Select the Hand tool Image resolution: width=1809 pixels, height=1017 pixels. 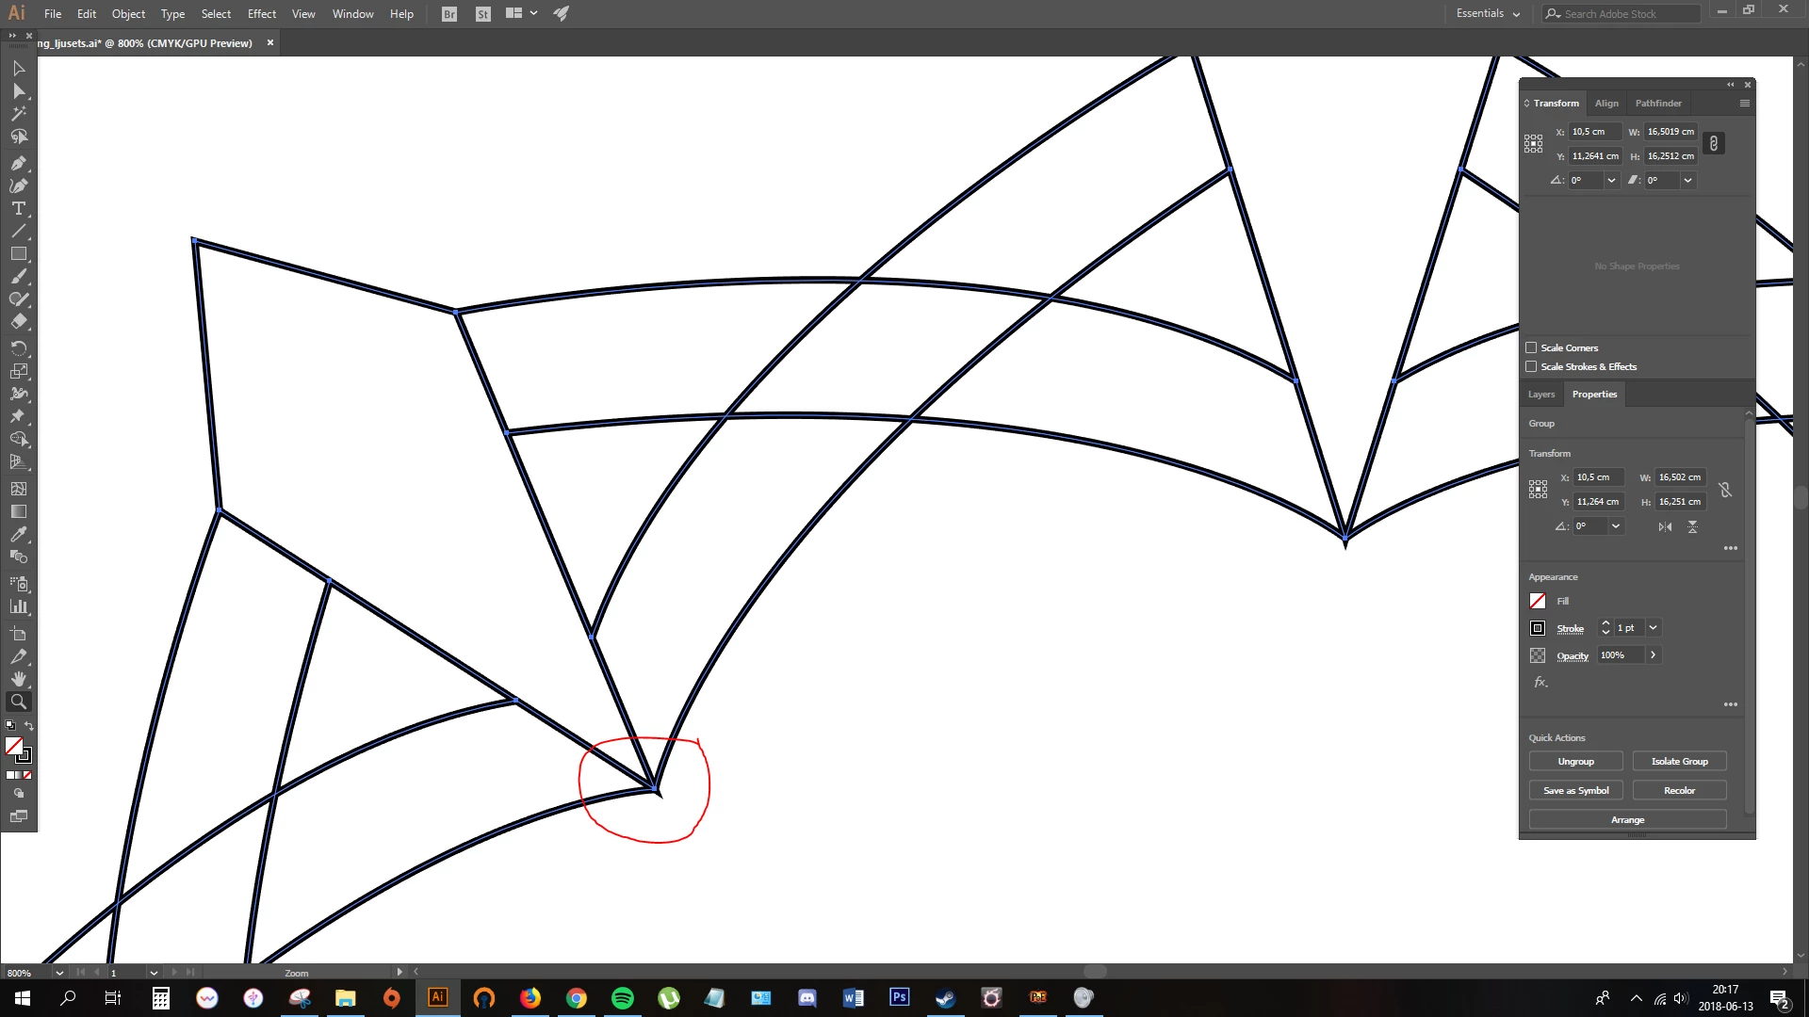[x=18, y=679]
